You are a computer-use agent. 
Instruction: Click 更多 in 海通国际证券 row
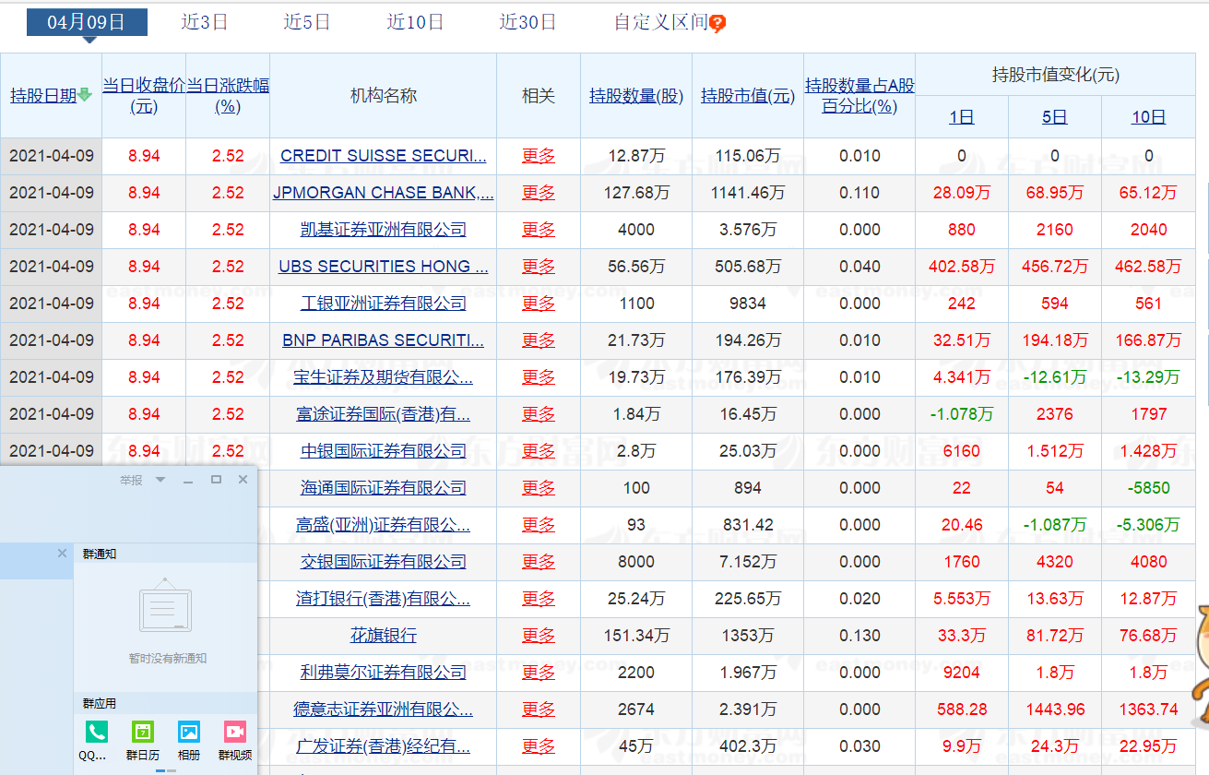539,488
